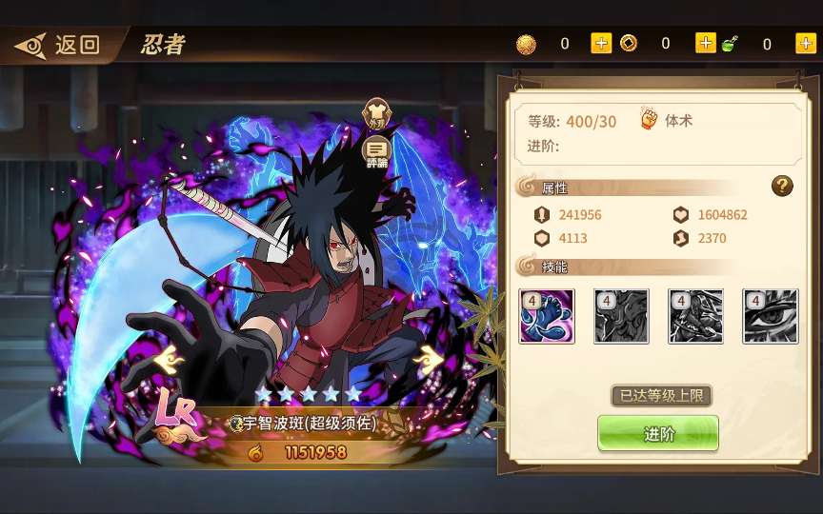Image resolution: width=823 pixels, height=514 pixels.
Task: Tap the 体术 taijutsu fist icon
Action: tap(649, 118)
